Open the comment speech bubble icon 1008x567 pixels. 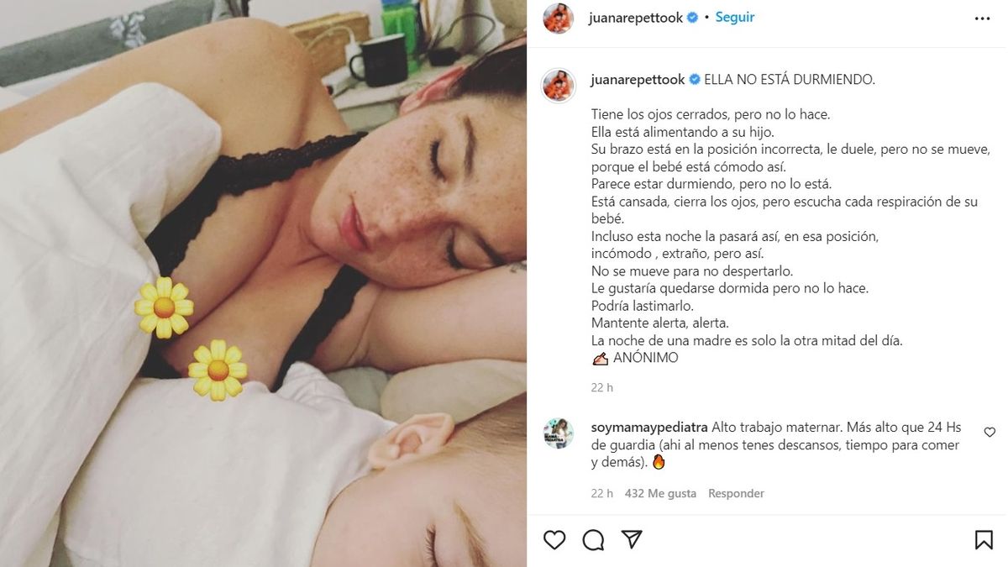(593, 539)
